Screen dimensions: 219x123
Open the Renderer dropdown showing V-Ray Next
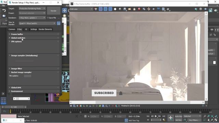coord(32,18)
